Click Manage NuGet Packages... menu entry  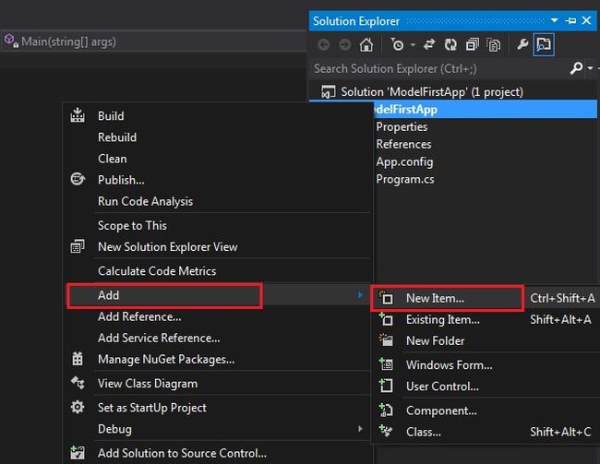tap(166, 359)
